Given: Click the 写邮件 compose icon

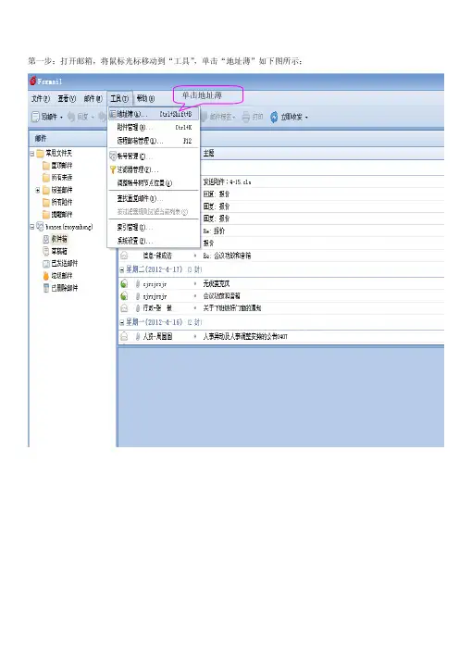Looking at the screenshot, I should click(35, 117).
